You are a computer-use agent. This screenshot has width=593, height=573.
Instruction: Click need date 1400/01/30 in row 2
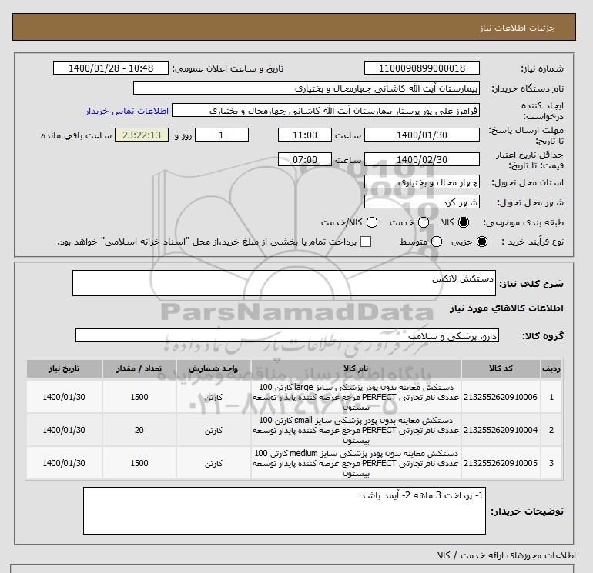tap(64, 430)
